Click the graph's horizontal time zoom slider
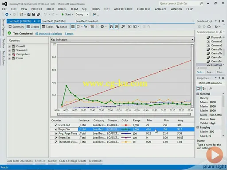Viewport: 227px width, 170px height. coord(124,114)
